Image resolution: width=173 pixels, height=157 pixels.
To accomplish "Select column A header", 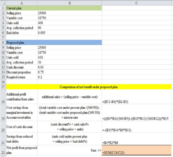I will pyautogui.click(x=22, y=3).
